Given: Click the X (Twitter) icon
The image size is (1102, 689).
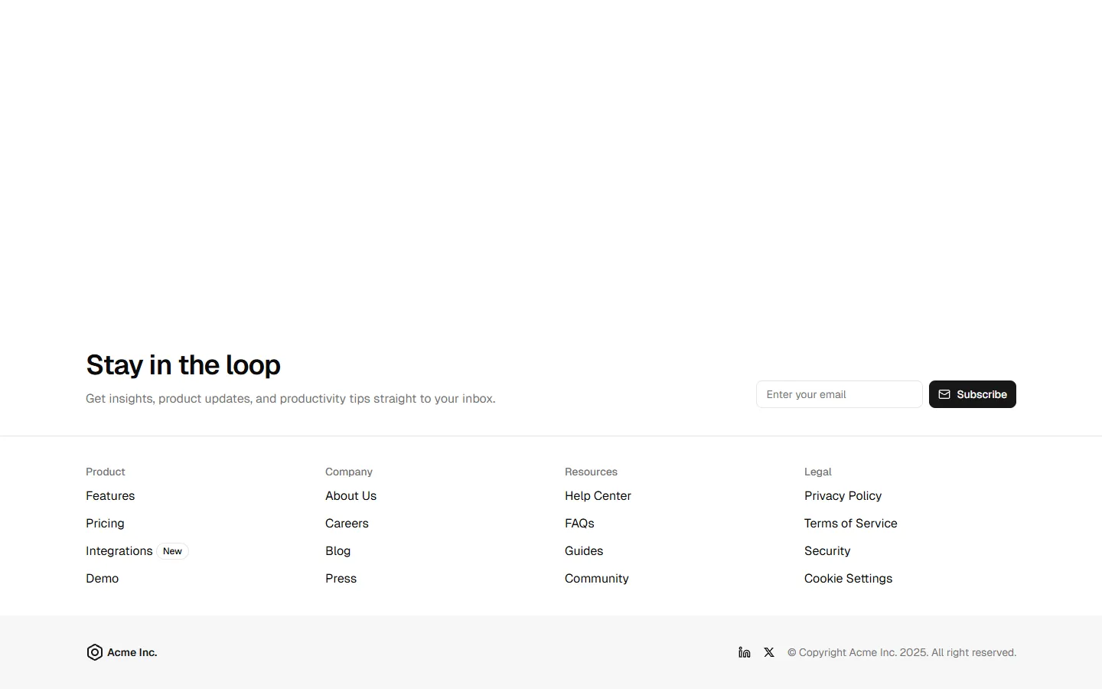Looking at the screenshot, I should (x=768, y=652).
